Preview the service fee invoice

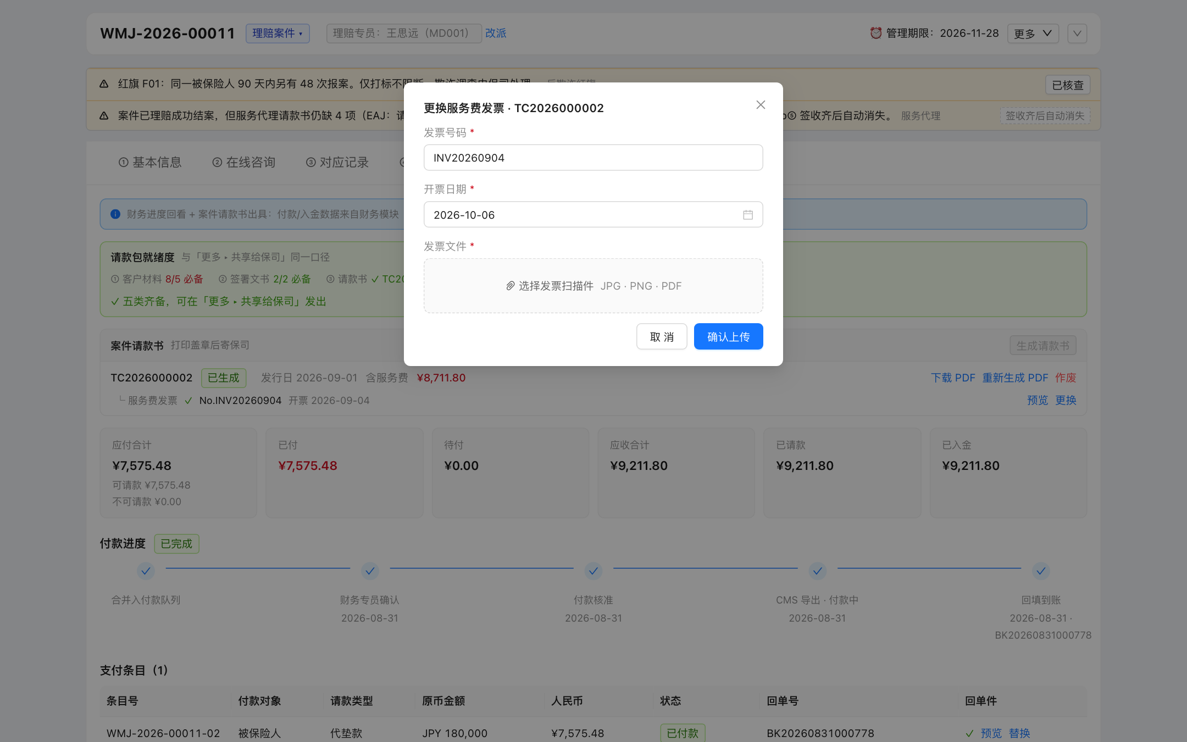pos(1038,400)
